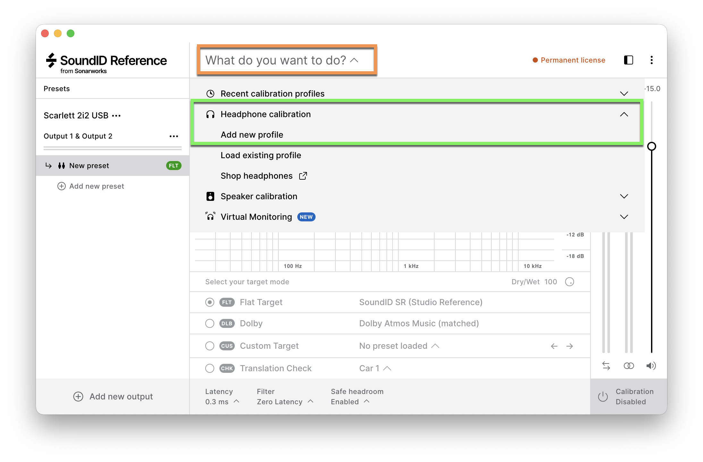The height and width of the screenshot is (462, 703).
Task: Click the DLB Dolby badge
Action: pyautogui.click(x=227, y=323)
